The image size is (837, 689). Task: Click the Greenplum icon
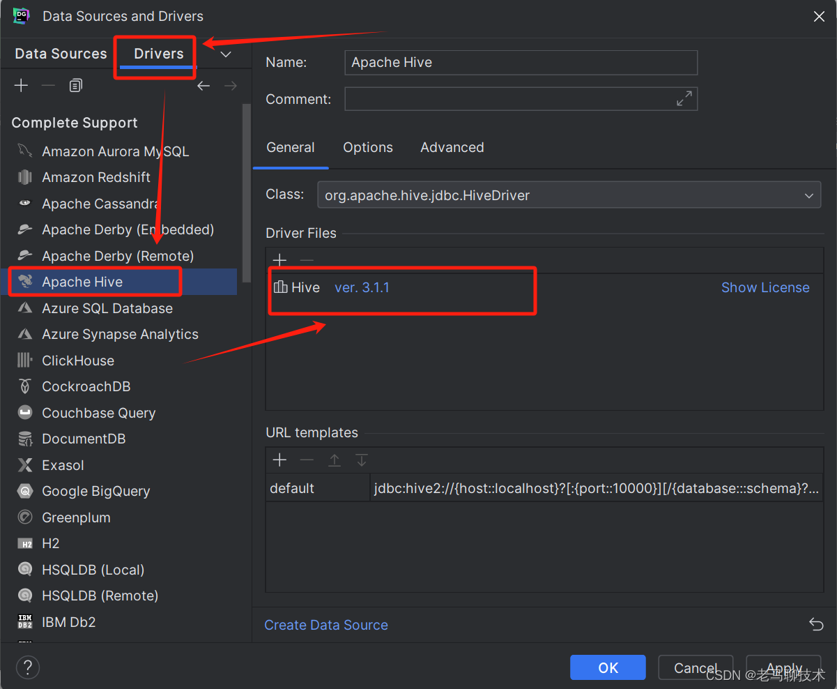(25, 517)
